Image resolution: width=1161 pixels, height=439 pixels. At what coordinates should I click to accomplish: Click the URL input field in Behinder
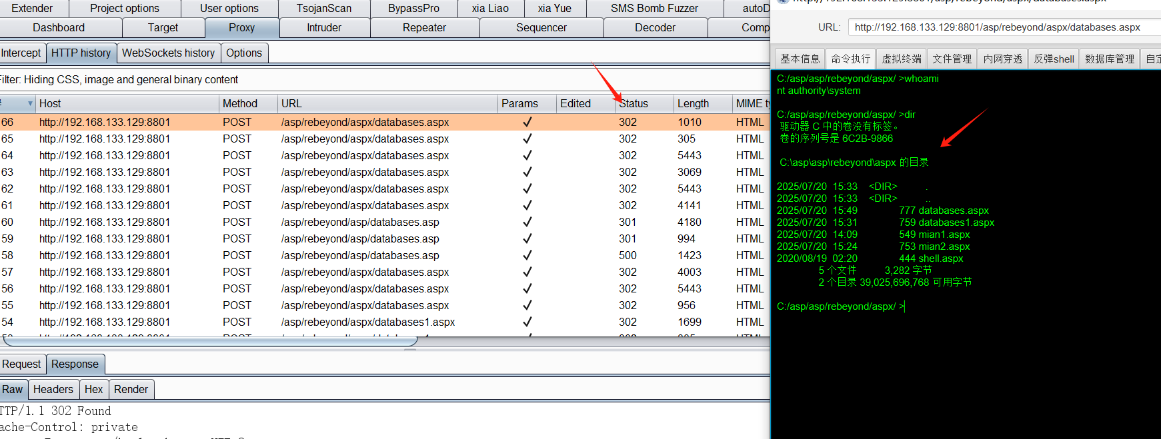(x=1004, y=27)
